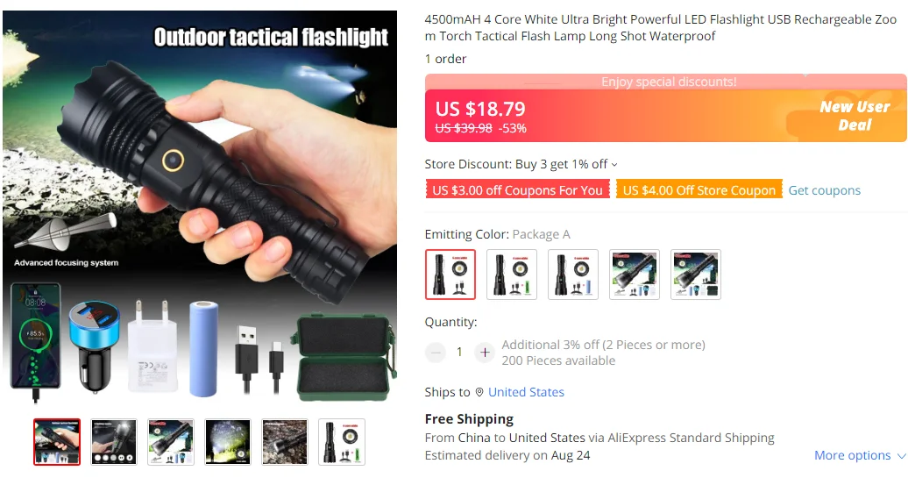This screenshot has height=478, width=908.
Task: Select the second emitting color option with green battery
Action: (512, 275)
